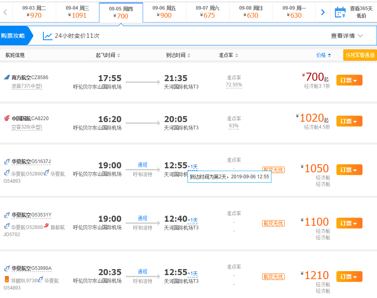Screen dimensions: 377x298
Task: Expand 查看详情 details chevron
Action: click(360, 36)
